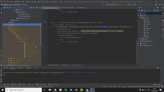Open the Services tool window button
This screenshot has width=164, height=92.
point(22,85)
